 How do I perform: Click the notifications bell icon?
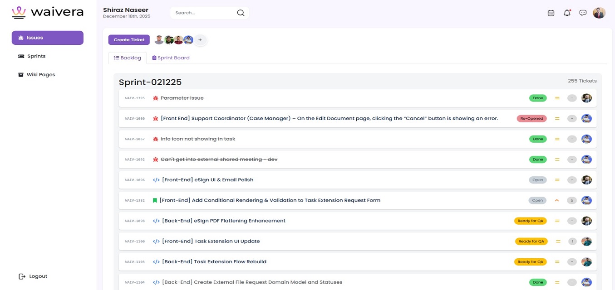click(x=567, y=13)
